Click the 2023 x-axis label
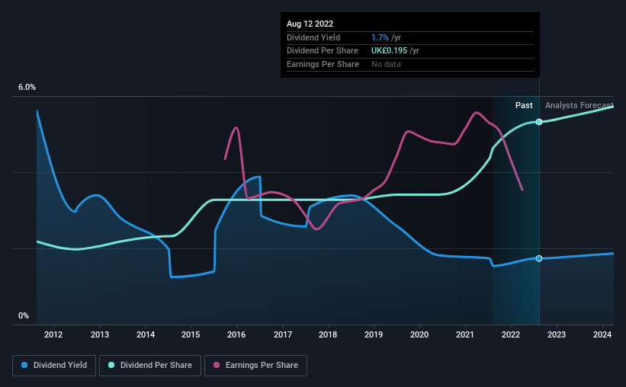The width and height of the screenshot is (626, 387). coord(557,334)
